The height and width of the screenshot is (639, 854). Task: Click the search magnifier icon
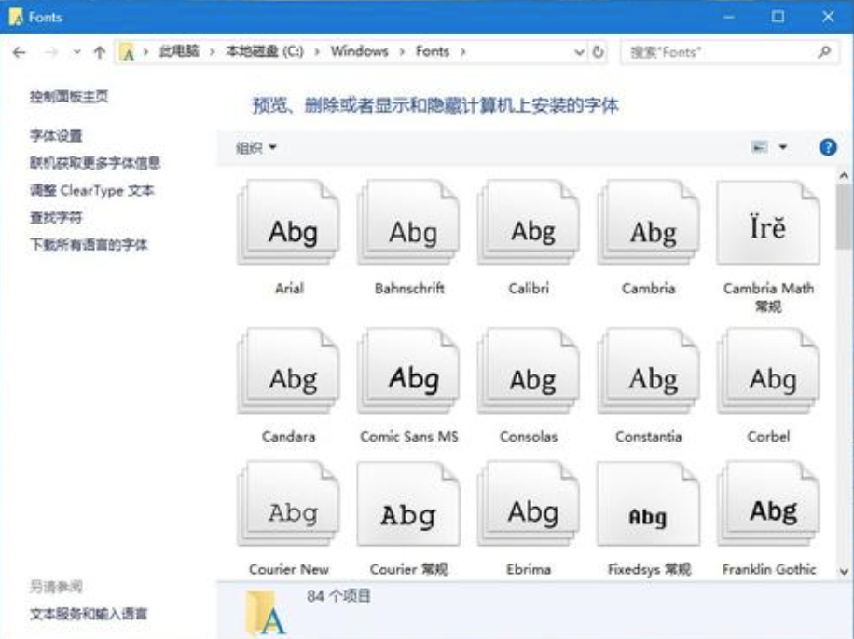pos(824,52)
